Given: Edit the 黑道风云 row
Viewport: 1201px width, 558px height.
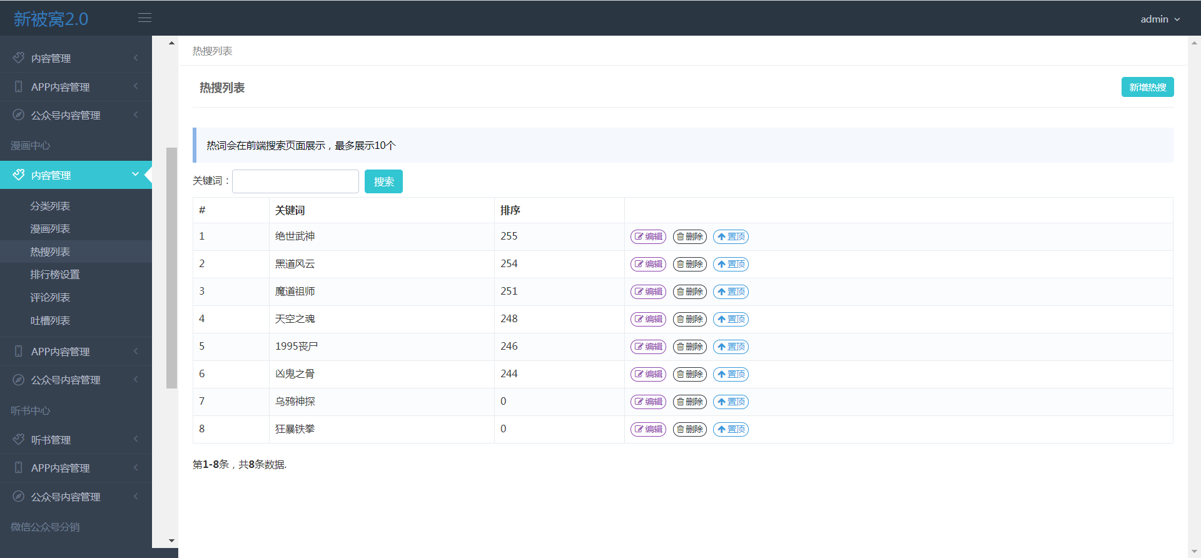Looking at the screenshot, I should click(x=648, y=264).
